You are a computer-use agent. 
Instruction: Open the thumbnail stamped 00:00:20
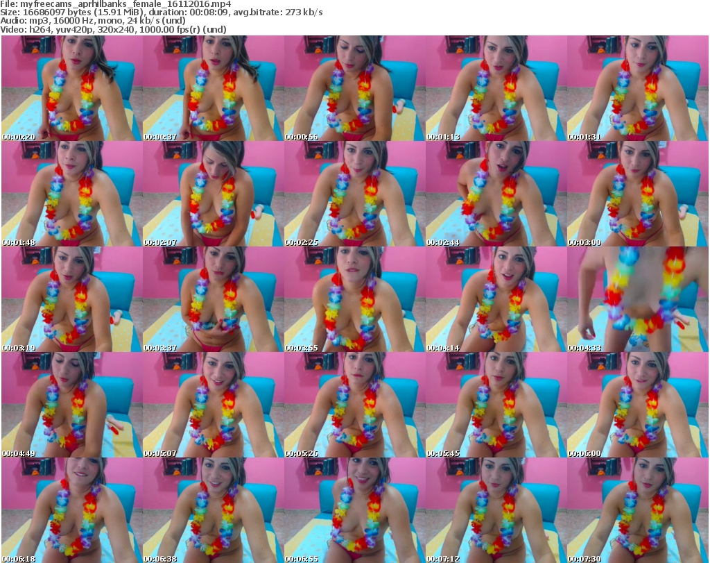pos(72,88)
